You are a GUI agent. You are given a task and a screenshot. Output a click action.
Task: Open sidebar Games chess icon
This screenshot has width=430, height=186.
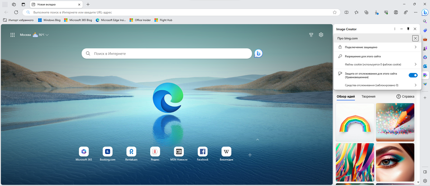[425, 48]
